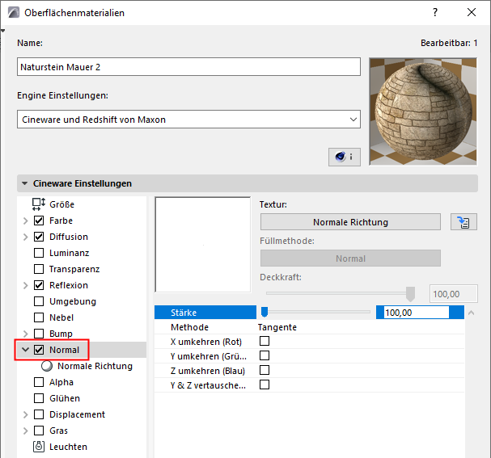Toggle the Reflexion checkbox

(39, 285)
